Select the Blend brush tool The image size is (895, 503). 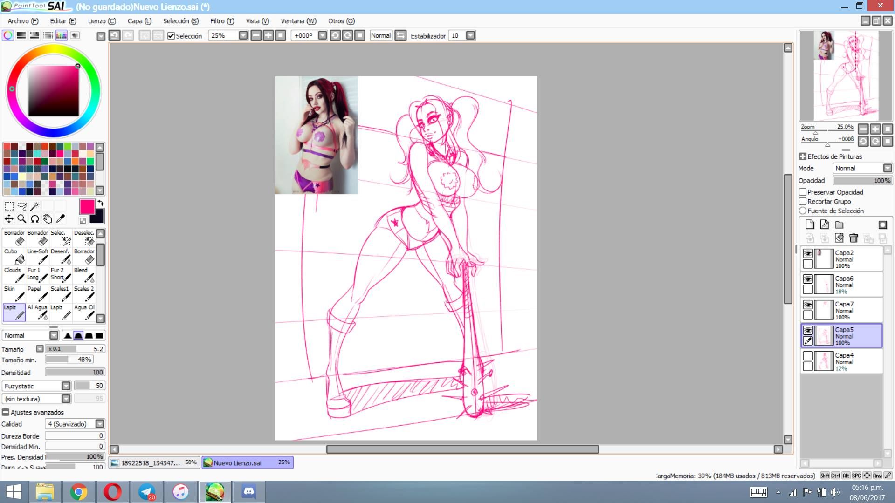[84, 274]
